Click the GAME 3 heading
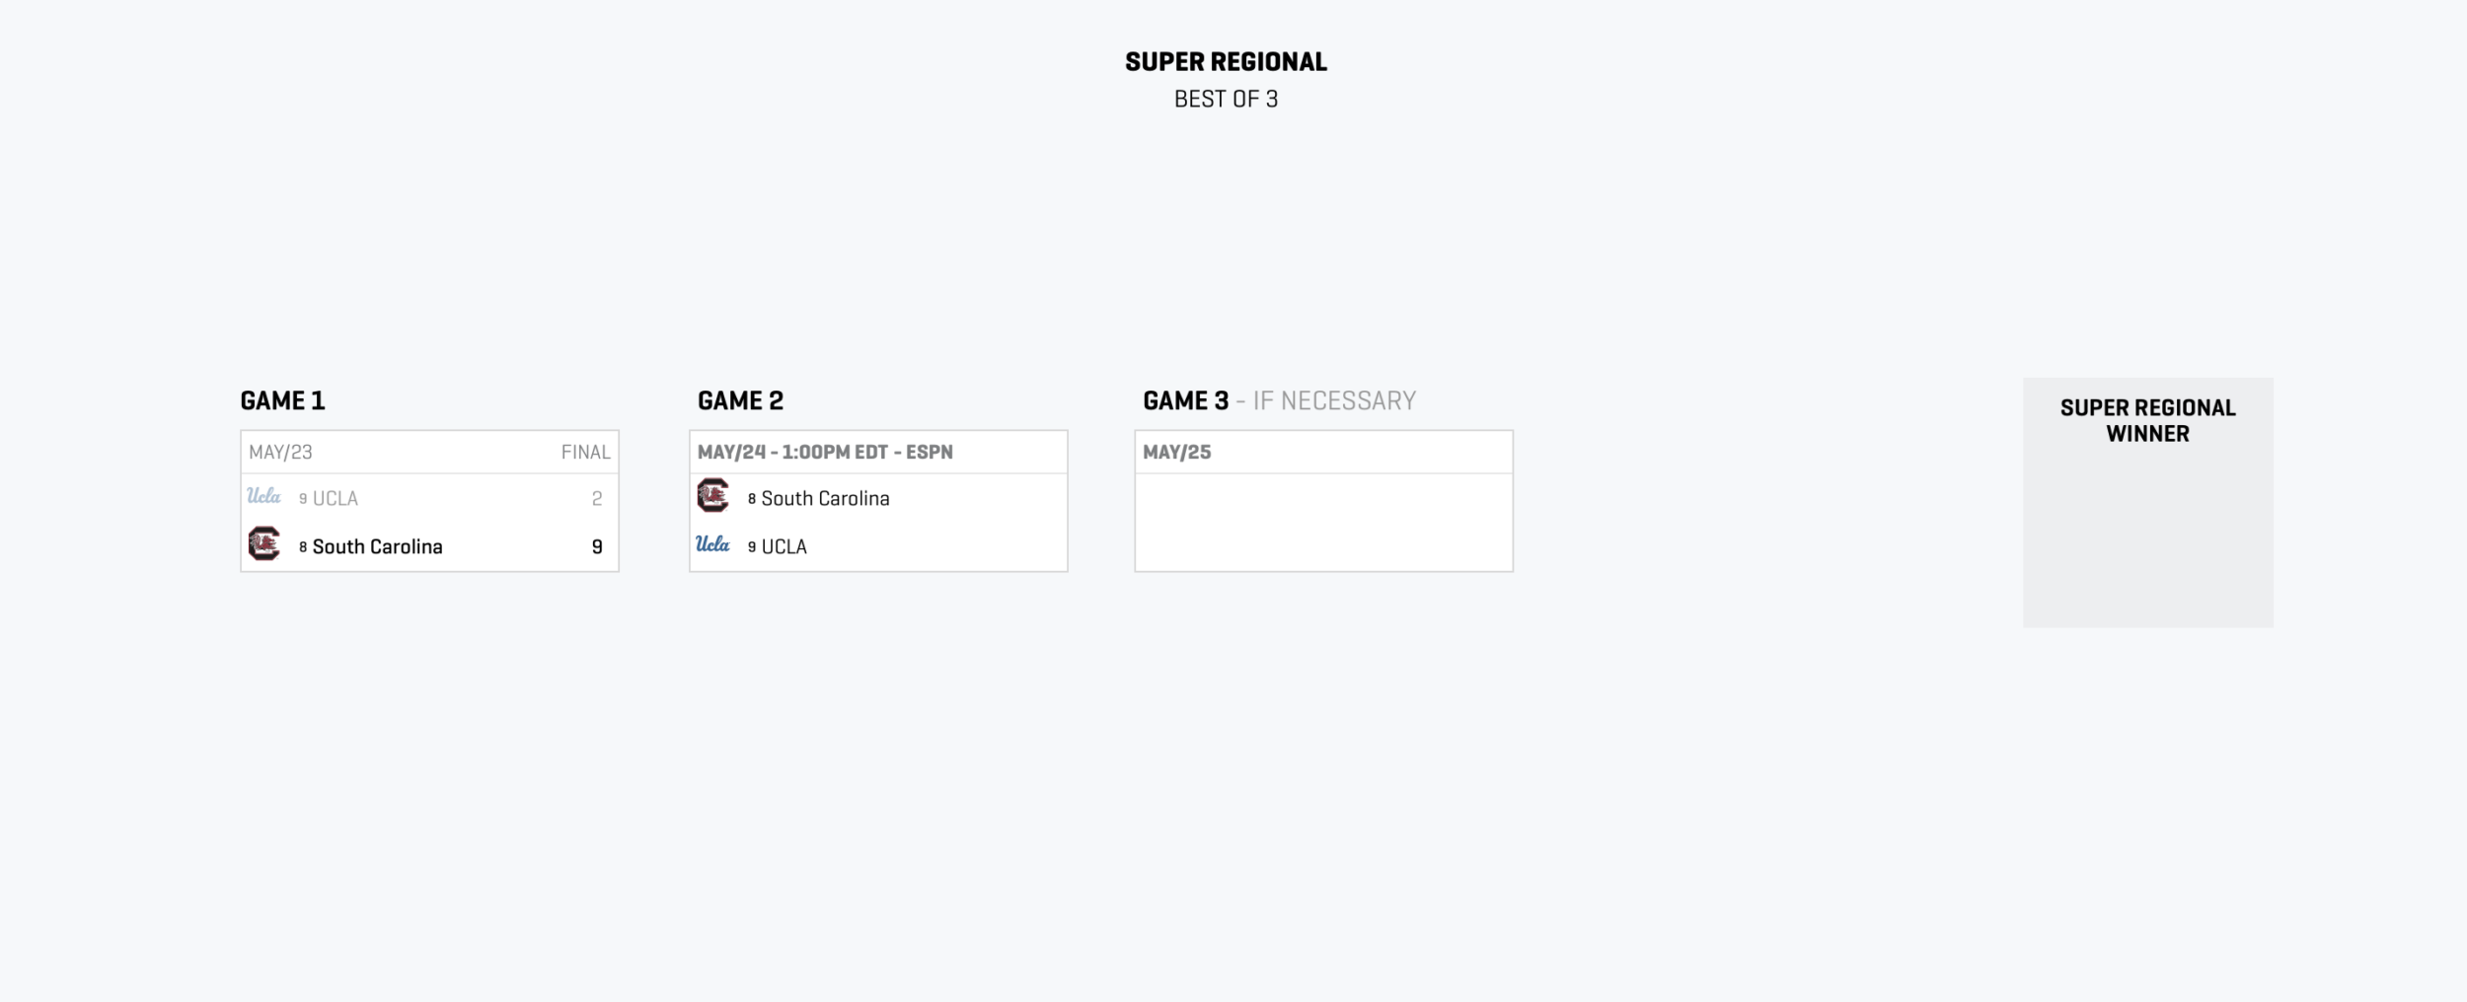This screenshot has height=1002, width=2467. (1185, 401)
